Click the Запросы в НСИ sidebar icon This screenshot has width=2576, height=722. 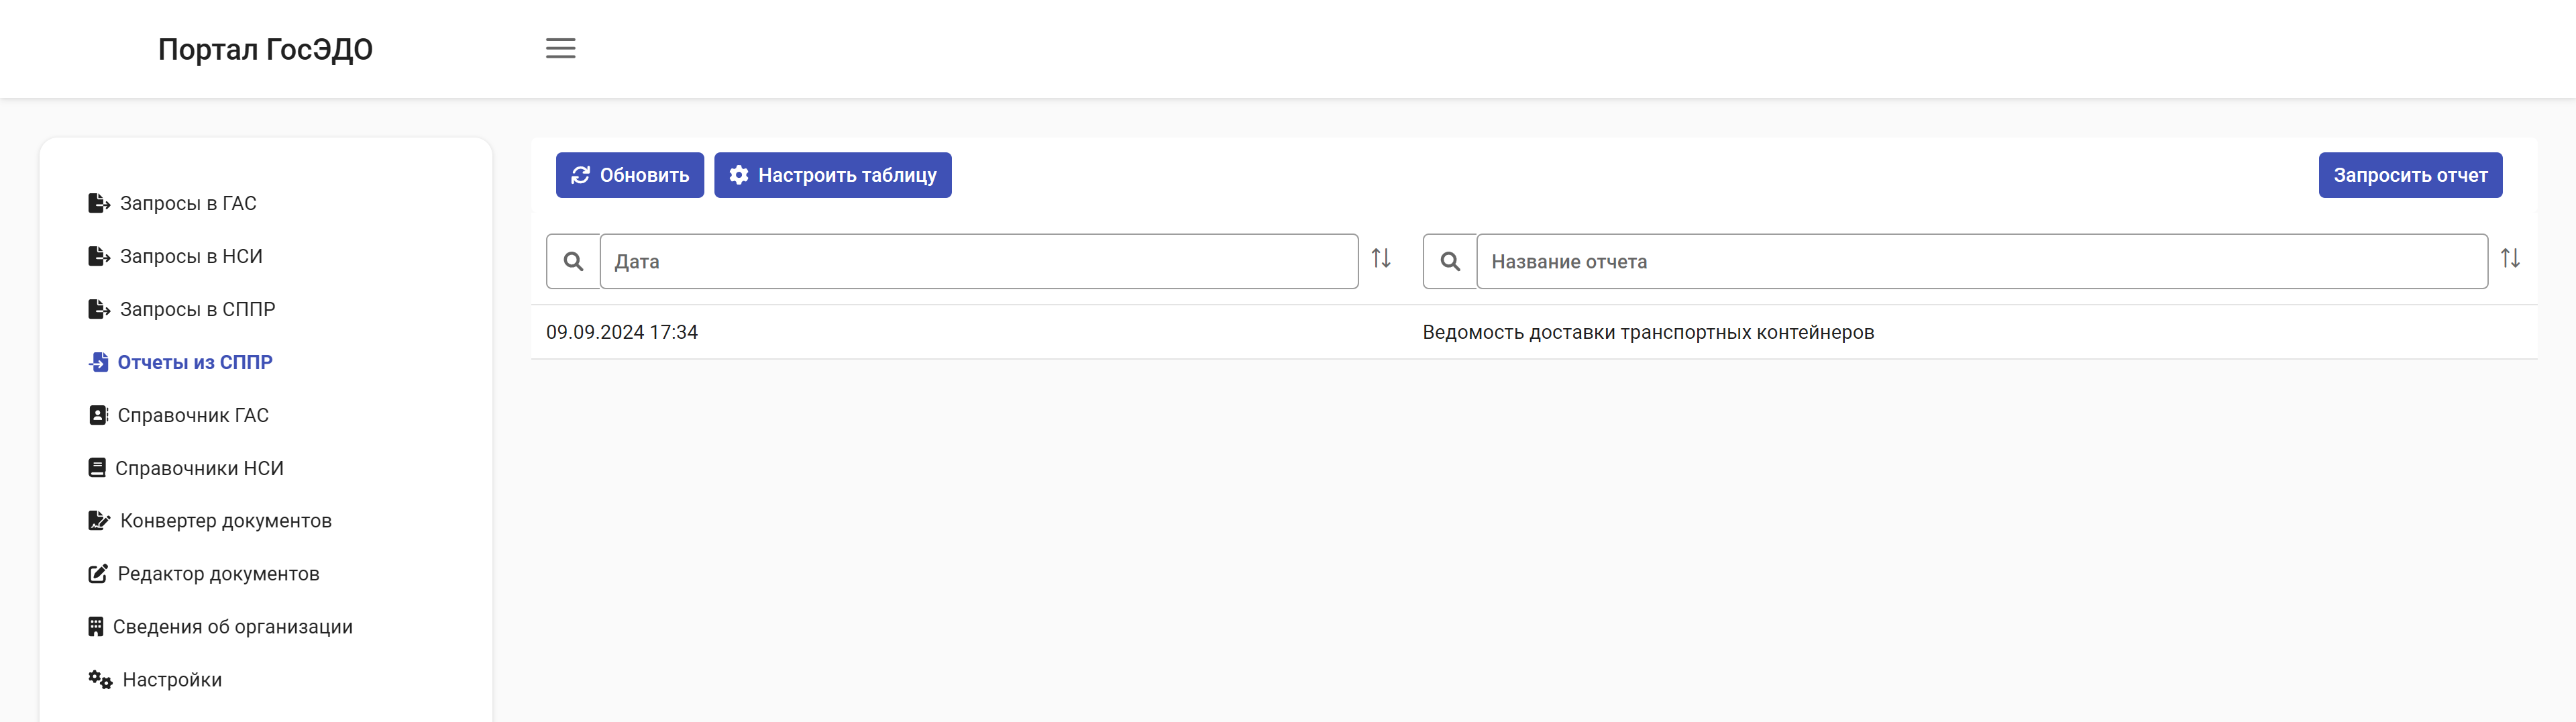[x=99, y=256]
